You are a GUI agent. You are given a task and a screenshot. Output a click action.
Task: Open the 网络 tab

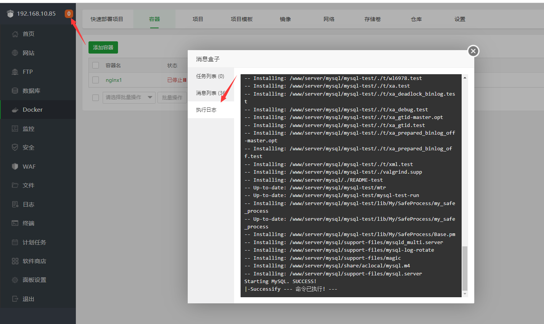click(x=329, y=19)
